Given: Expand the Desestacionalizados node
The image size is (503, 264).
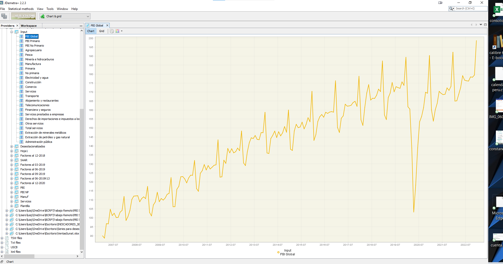Looking at the screenshot, I should 11,146.
